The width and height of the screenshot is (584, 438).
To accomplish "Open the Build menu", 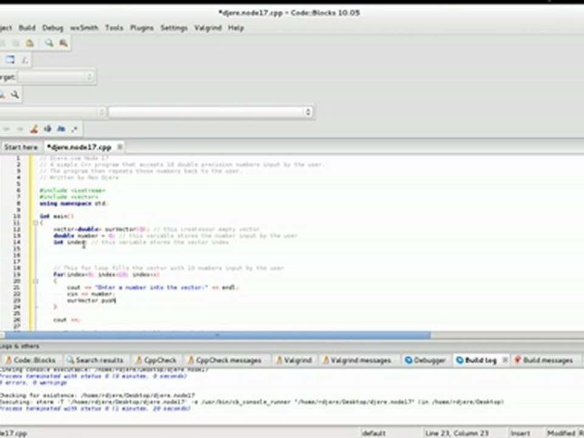I will pyautogui.click(x=27, y=28).
